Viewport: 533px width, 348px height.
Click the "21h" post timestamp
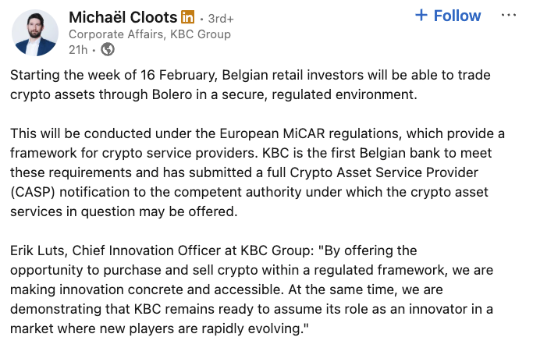click(x=78, y=50)
